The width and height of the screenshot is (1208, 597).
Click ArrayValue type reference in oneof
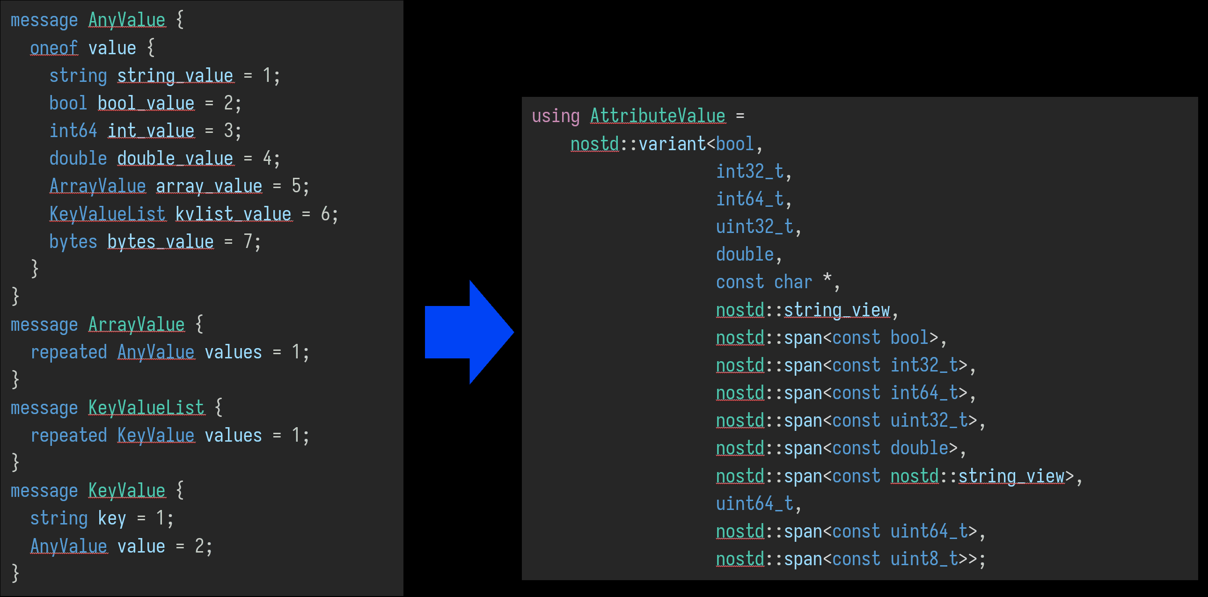pos(97,186)
